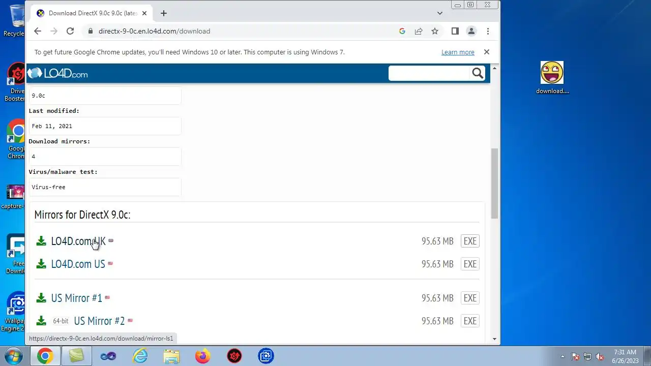Bookmark this page with the star icon
Image resolution: width=651 pixels, height=366 pixels.
point(435,31)
